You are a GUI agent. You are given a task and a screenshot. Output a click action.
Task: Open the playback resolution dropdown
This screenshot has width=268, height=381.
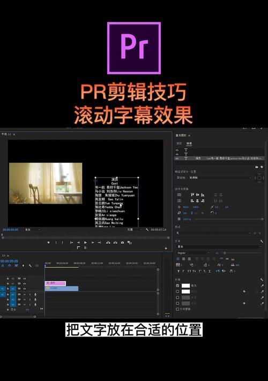tap(135, 230)
